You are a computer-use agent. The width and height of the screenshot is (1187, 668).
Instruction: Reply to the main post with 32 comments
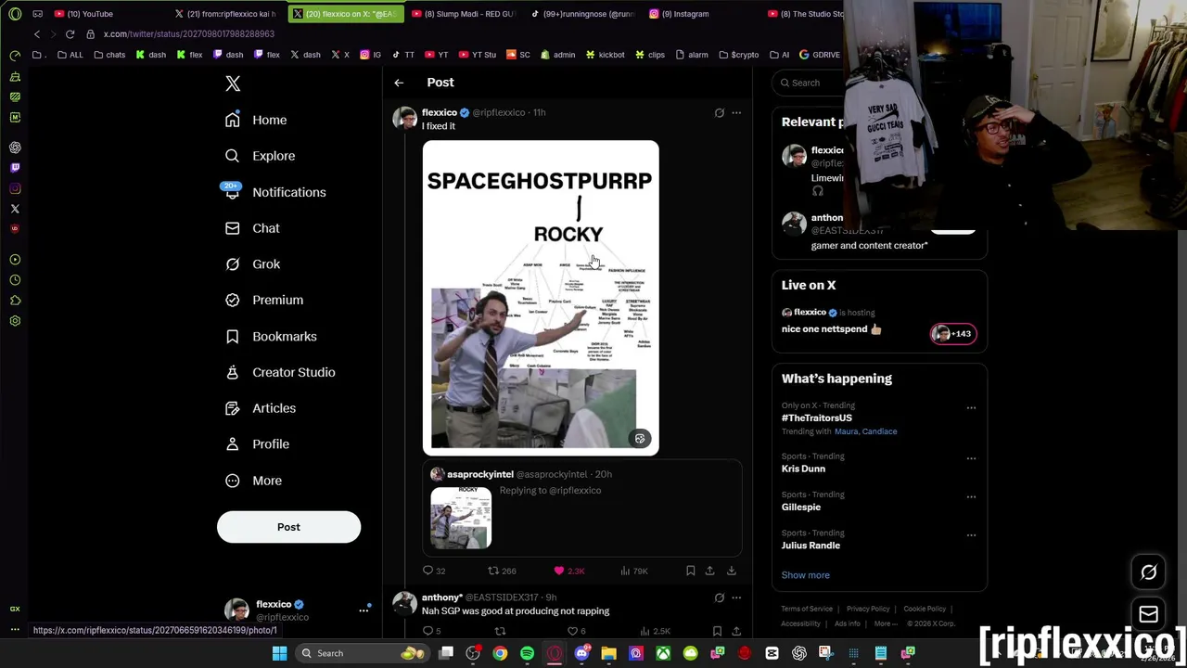pyautogui.click(x=434, y=571)
